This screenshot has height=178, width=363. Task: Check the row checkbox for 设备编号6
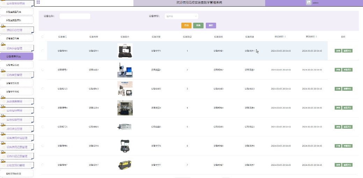coord(43,146)
